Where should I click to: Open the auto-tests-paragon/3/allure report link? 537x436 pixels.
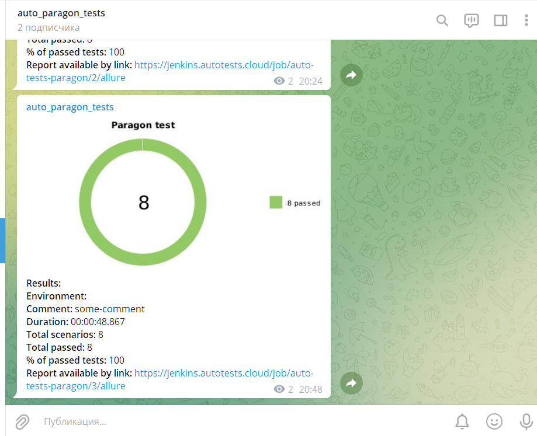[x=170, y=379]
